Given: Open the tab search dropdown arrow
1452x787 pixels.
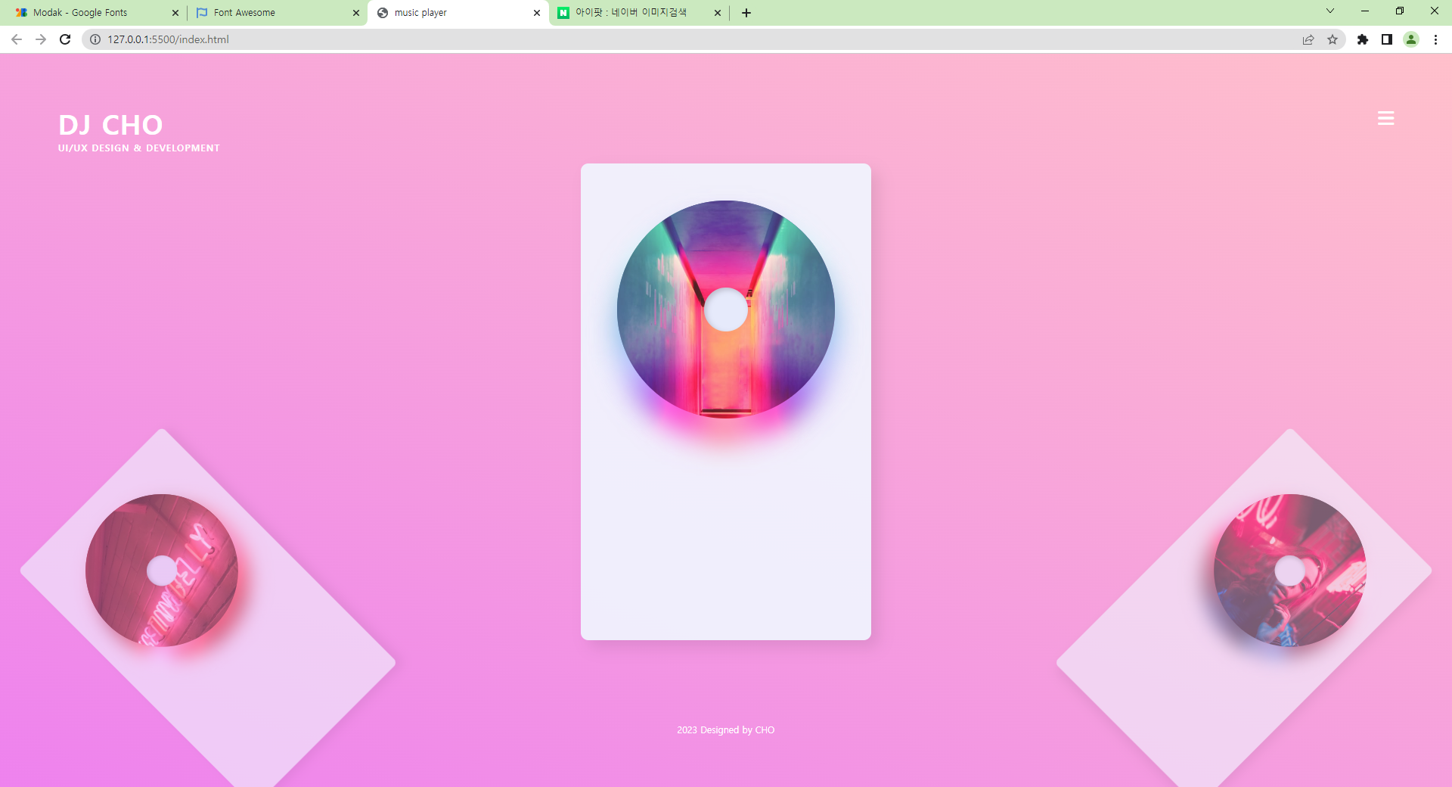Looking at the screenshot, I should tap(1330, 11).
